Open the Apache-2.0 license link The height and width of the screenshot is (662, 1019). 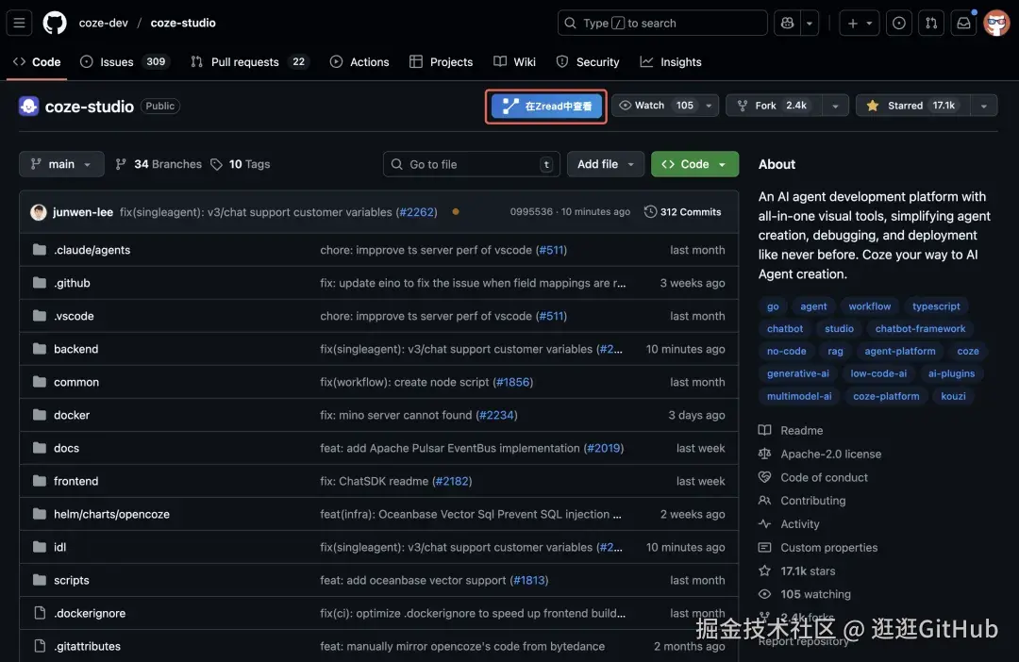830,454
